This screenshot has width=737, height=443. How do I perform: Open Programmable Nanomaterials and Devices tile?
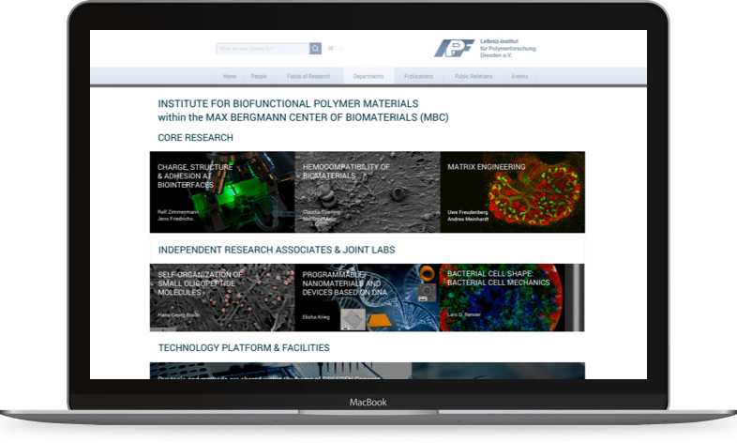pos(367,298)
